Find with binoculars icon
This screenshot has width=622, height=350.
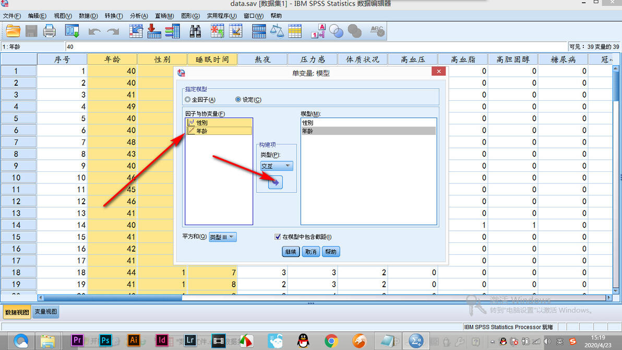(x=195, y=31)
